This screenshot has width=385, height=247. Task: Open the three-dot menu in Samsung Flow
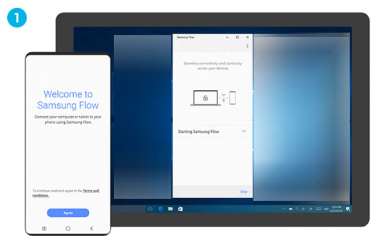pos(247,46)
